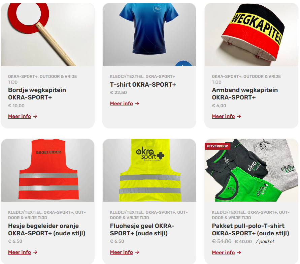View the blue T-shirt product photo
This screenshot has height=264, width=300.
coord(149,34)
